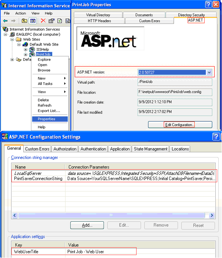
Task: Open the Help menu in menu bar
Action: 48,13
